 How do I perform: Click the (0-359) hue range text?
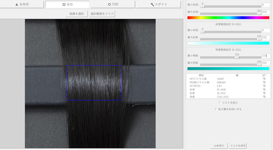pyautogui.click(x=221, y=89)
